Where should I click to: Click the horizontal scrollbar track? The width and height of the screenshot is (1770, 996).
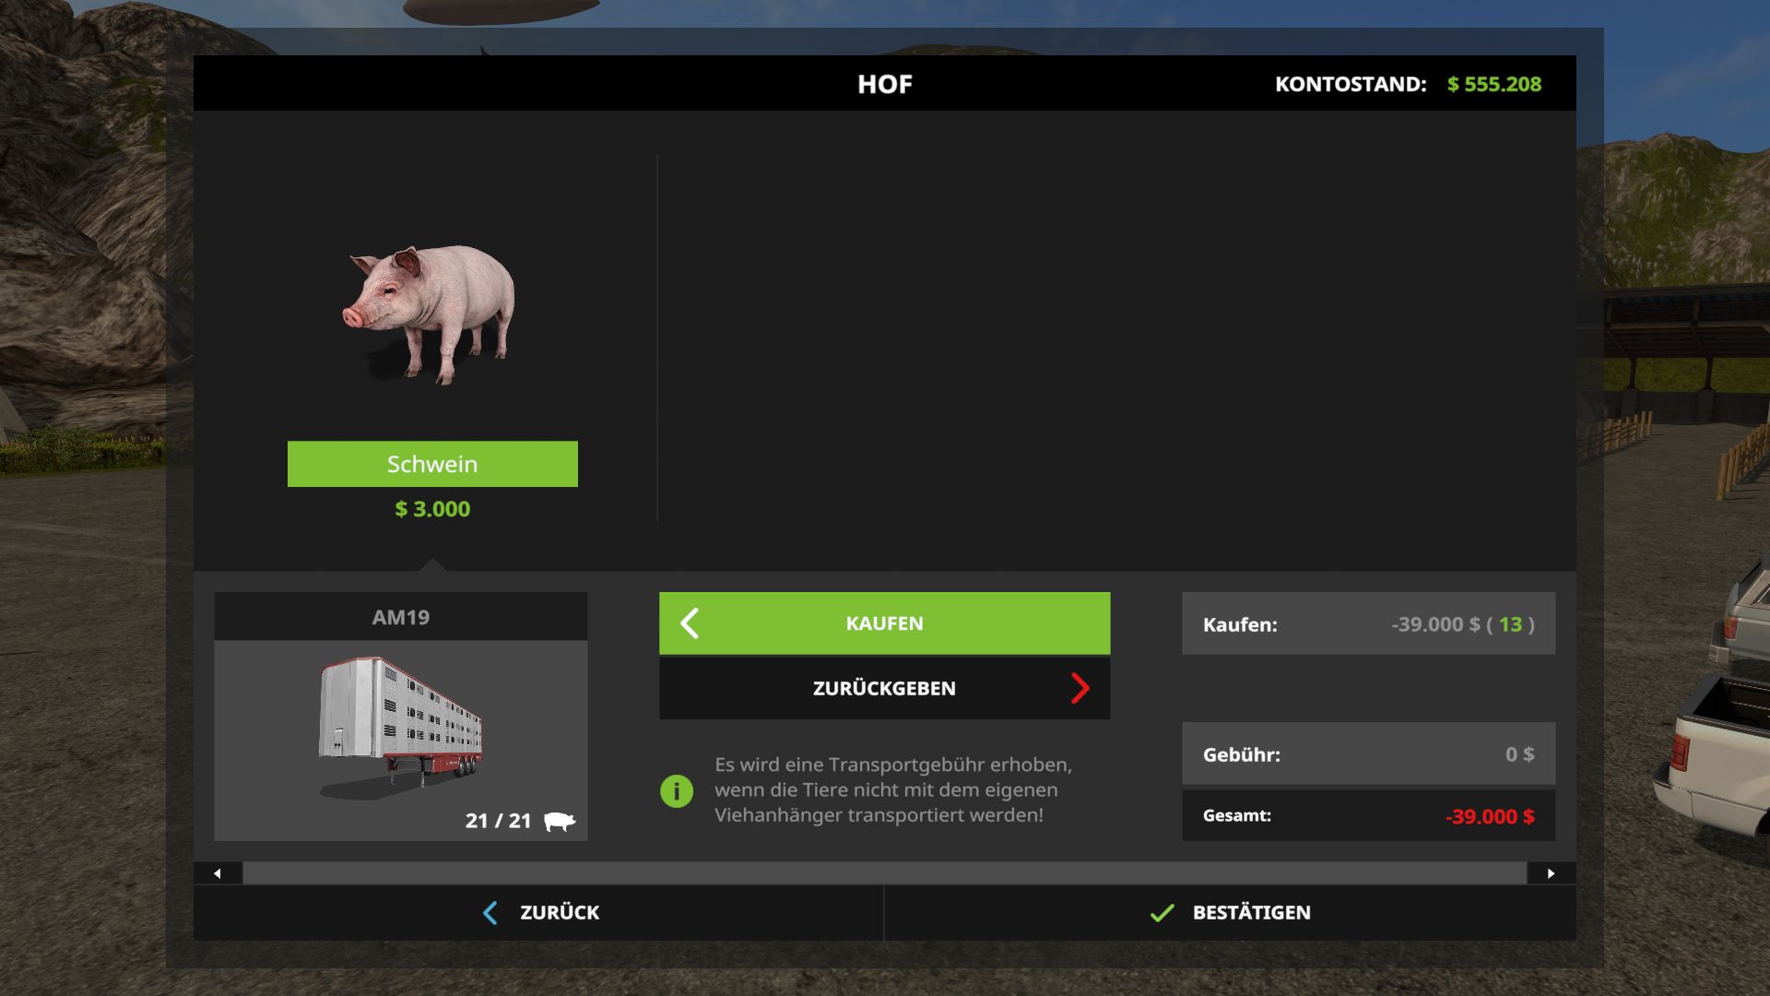tap(884, 873)
